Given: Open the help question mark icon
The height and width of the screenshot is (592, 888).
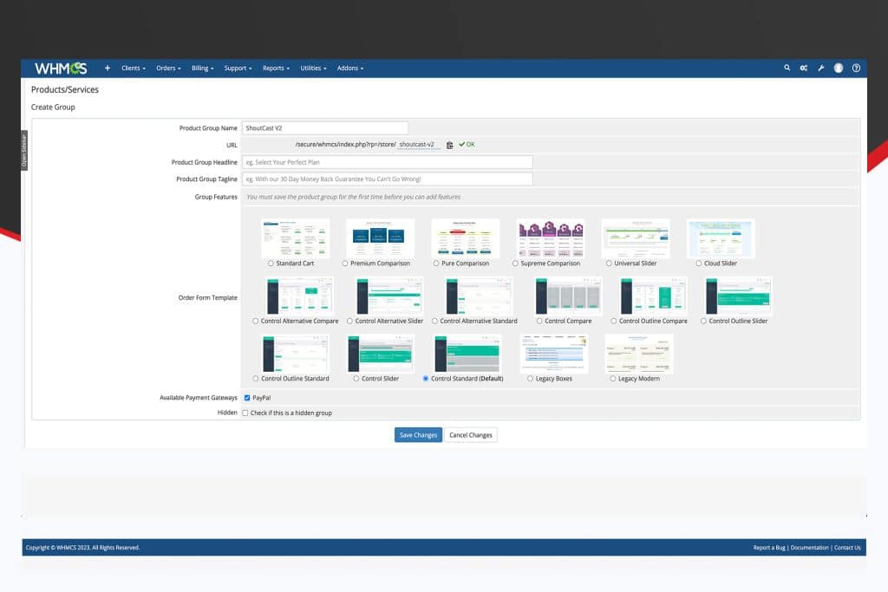Looking at the screenshot, I should point(856,68).
